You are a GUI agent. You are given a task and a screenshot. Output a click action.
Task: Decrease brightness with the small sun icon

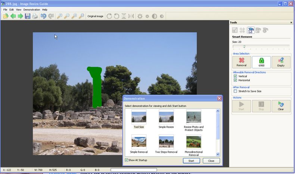147,16
